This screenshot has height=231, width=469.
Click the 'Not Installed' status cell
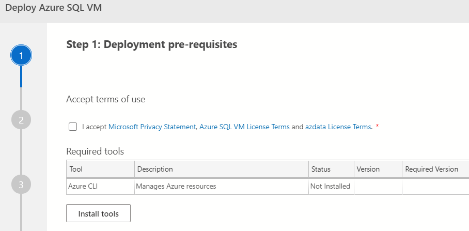[x=330, y=186]
